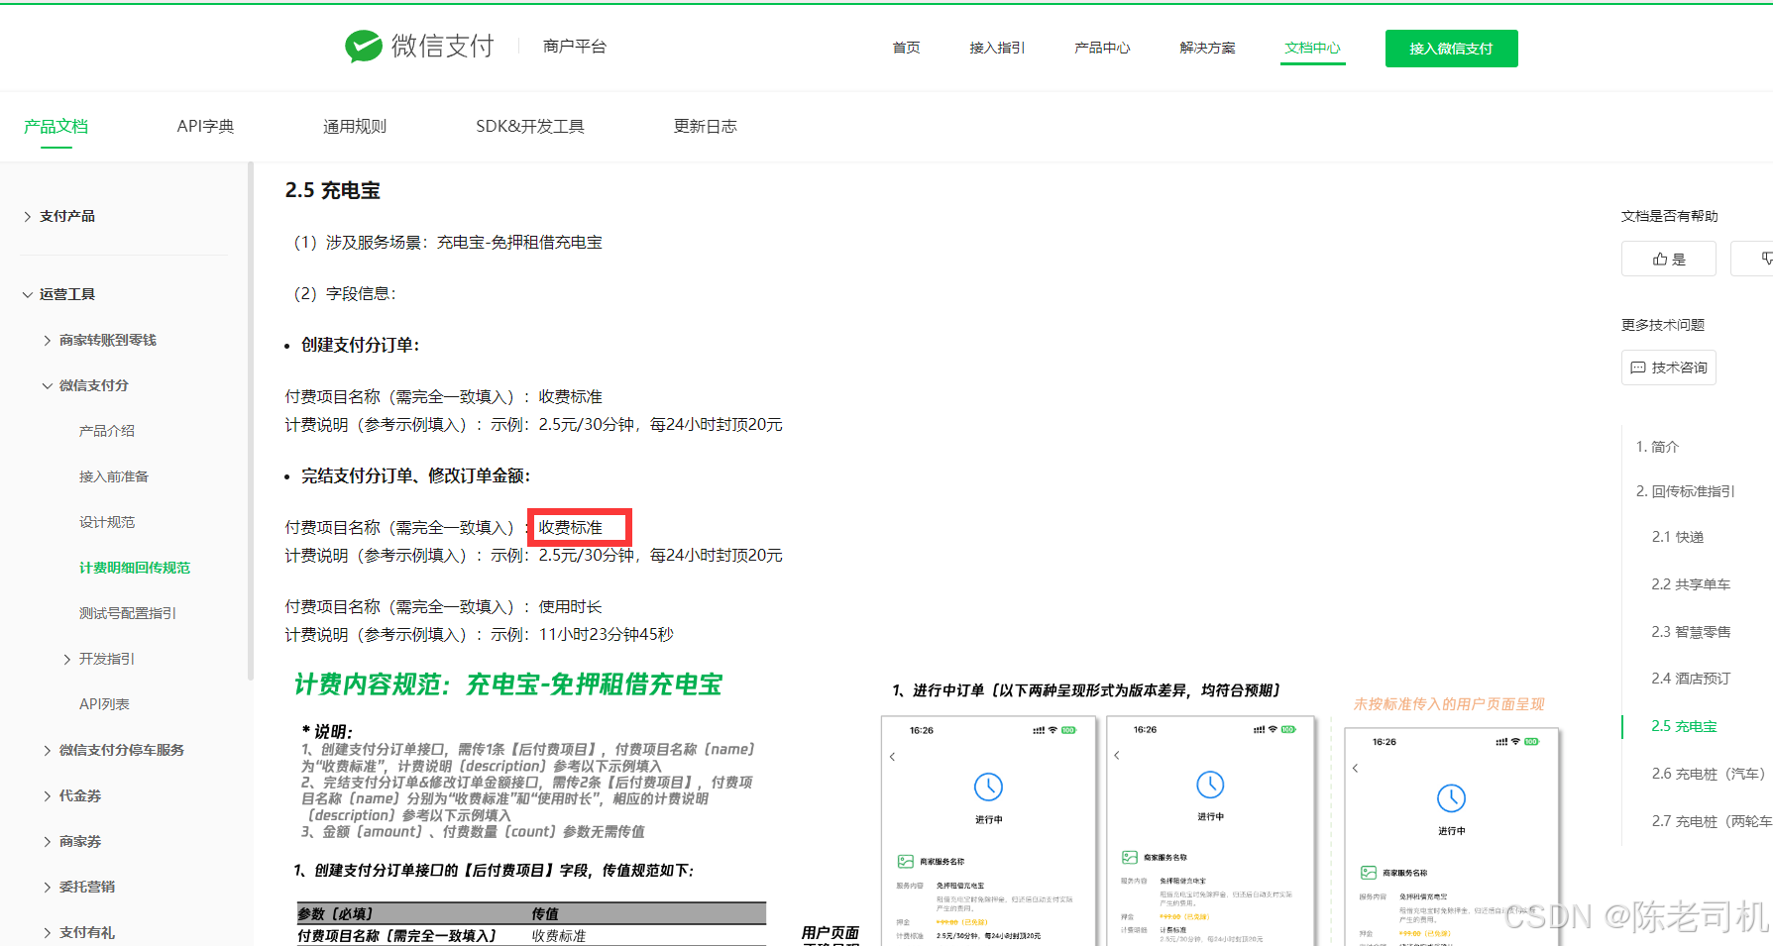This screenshot has height=946, width=1773.
Task: Switch to 更新日志 tab
Action: click(x=706, y=127)
